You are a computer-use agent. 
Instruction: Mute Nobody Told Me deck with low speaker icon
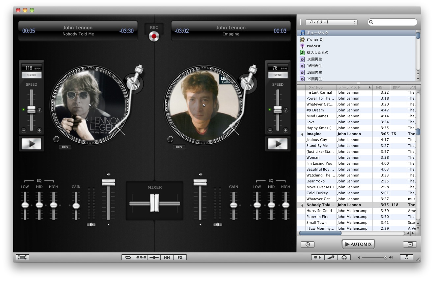(x=108, y=224)
